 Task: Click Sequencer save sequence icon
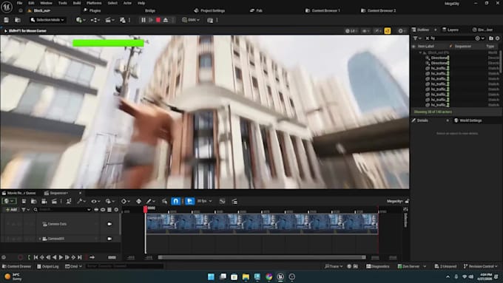24,201
